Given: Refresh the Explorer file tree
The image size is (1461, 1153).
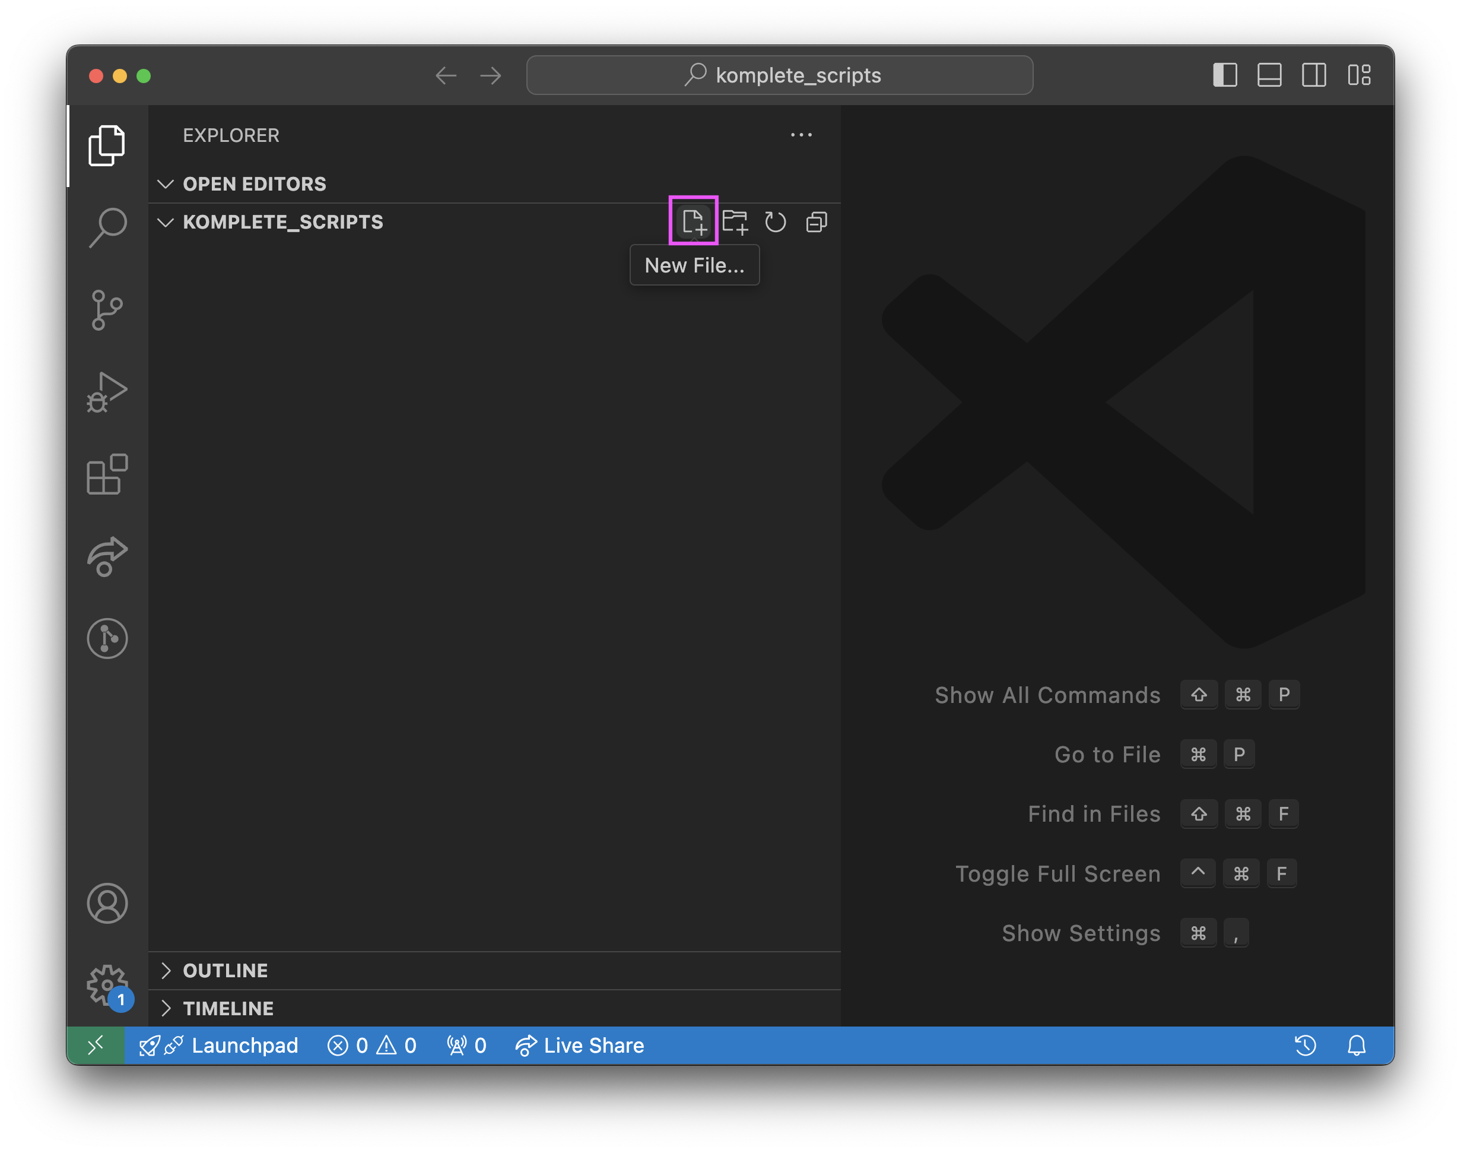Looking at the screenshot, I should [776, 221].
